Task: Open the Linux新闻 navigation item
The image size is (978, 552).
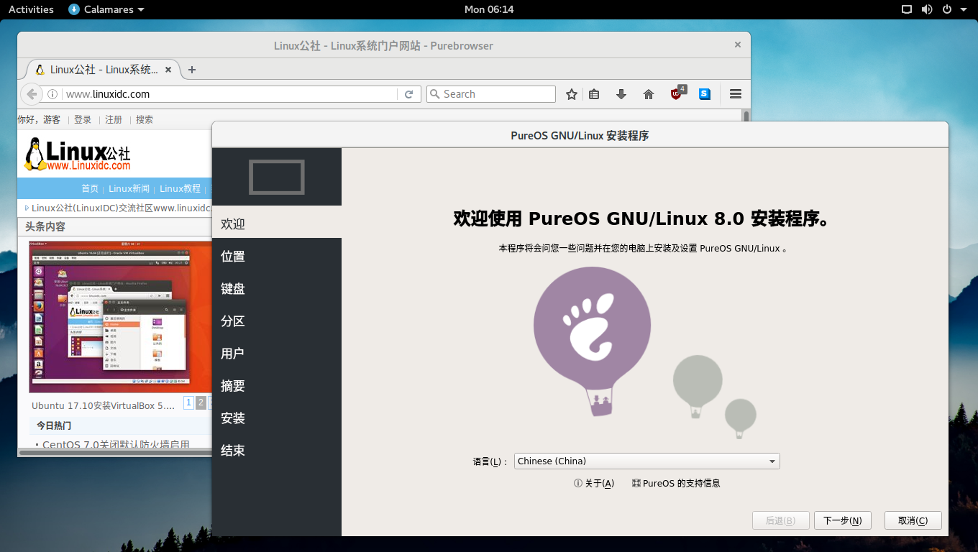Action: click(x=129, y=189)
